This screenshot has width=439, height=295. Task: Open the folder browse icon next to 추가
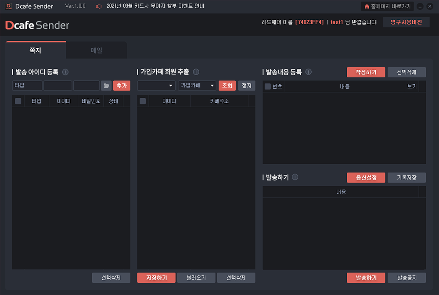click(x=106, y=86)
